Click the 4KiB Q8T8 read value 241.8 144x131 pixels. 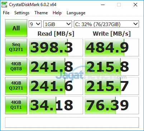(56, 67)
